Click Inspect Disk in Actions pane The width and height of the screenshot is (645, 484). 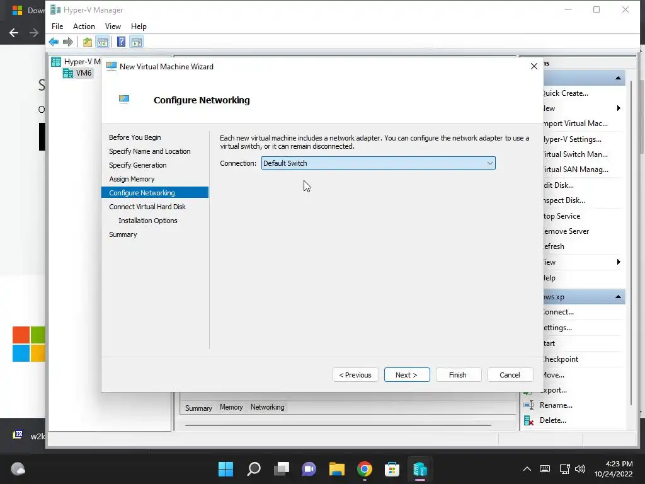564,200
